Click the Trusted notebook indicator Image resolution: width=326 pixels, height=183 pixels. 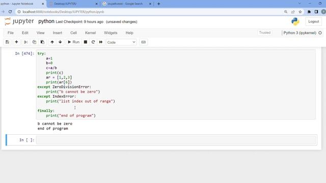(x=265, y=33)
